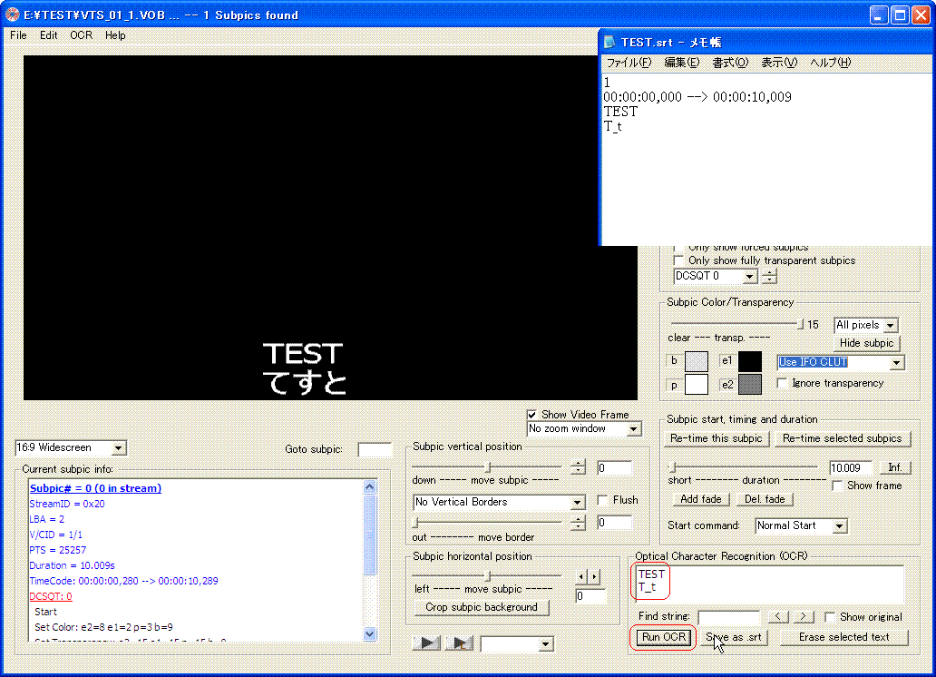Screen dimensions: 936x677
Task: Open Notepad's ファイル(F) menu
Action: pyautogui.click(x=629, y=62)
